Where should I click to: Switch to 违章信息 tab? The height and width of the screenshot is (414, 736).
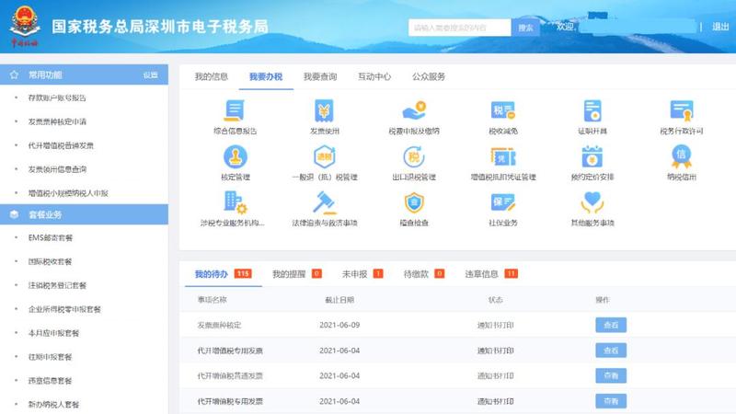tap(481, 273)
